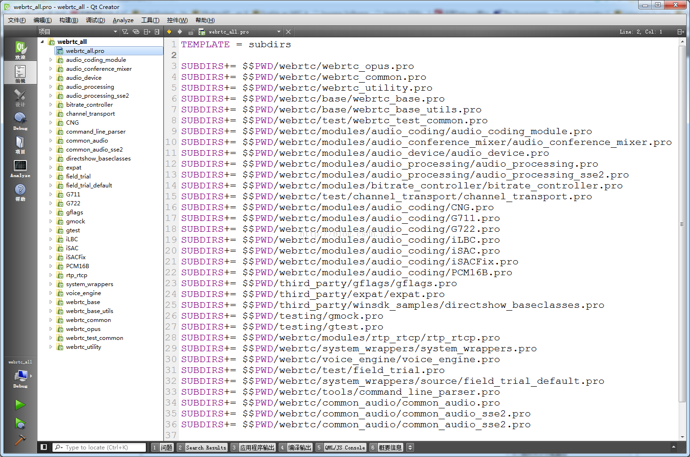Collapse the webrtc_all root project
Screen dimensions: 690x457
click(42, 42)
